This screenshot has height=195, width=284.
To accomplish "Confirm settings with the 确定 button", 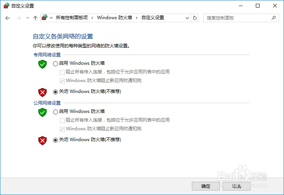I will point(206,186).
